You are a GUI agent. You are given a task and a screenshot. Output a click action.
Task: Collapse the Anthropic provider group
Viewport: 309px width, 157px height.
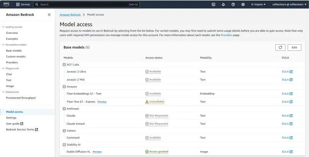click(64, 109)
